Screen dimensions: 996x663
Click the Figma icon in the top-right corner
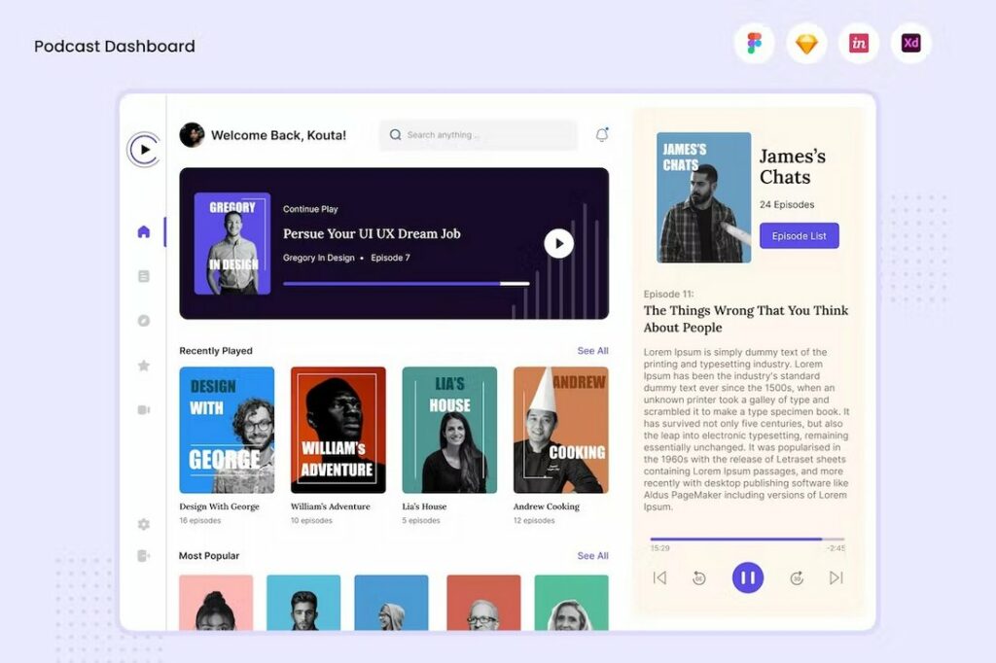[x=756, y=43]
